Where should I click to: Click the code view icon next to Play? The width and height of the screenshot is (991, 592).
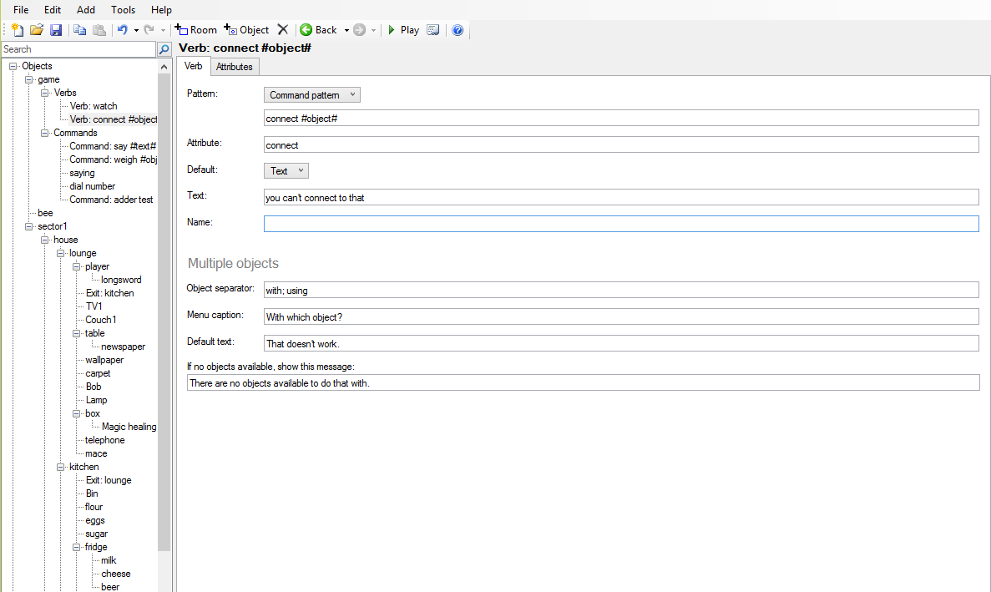tap(432, 30)
